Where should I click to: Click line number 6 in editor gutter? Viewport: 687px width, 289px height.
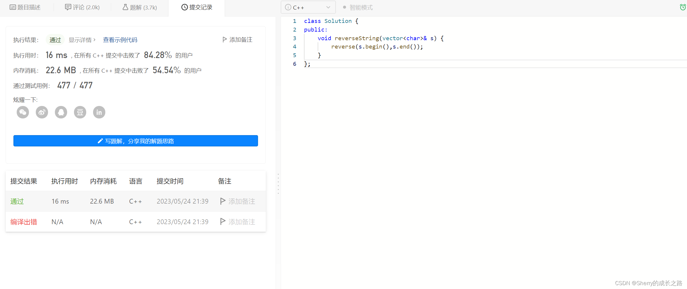295,64
